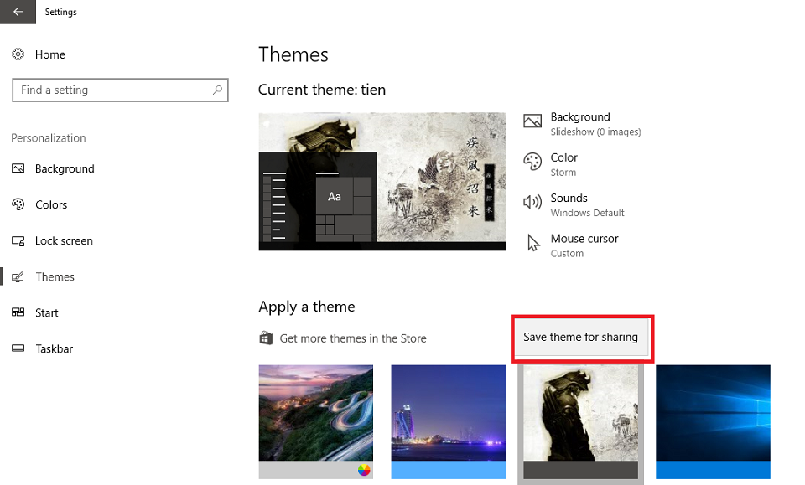Click the Background image icon beside theme preview
This screenshot has width=805, height=485.
pyautogui.click(x=532, y=121)
